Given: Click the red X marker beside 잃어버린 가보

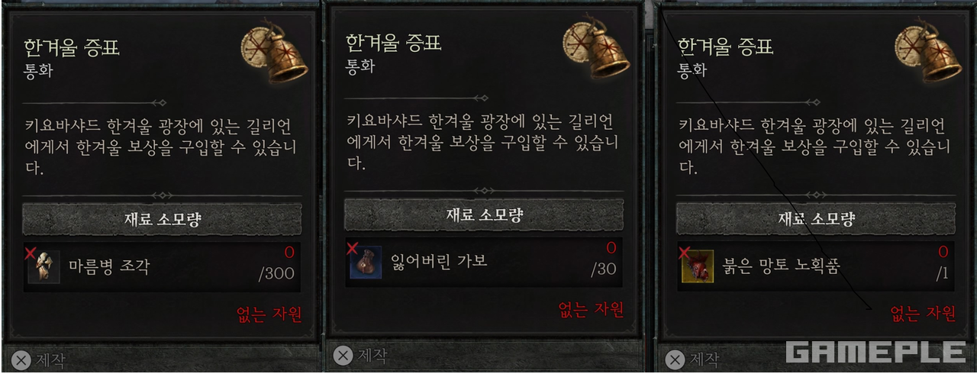Looking at the screenshot, I should (x=352, y=247).
